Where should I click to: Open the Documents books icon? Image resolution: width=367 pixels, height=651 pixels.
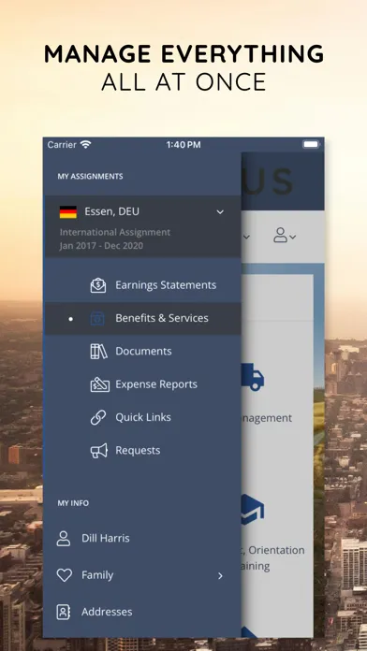point(98,352)
